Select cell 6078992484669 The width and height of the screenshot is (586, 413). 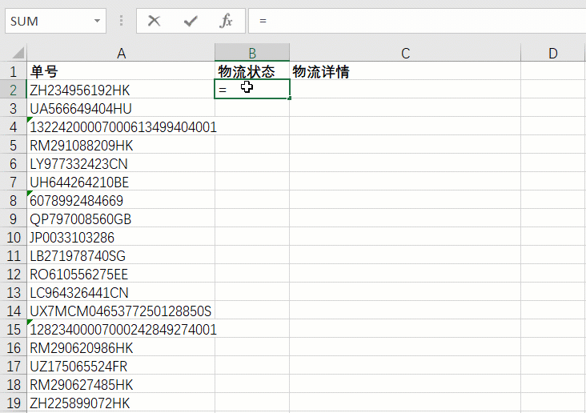[x=121, y=200]
